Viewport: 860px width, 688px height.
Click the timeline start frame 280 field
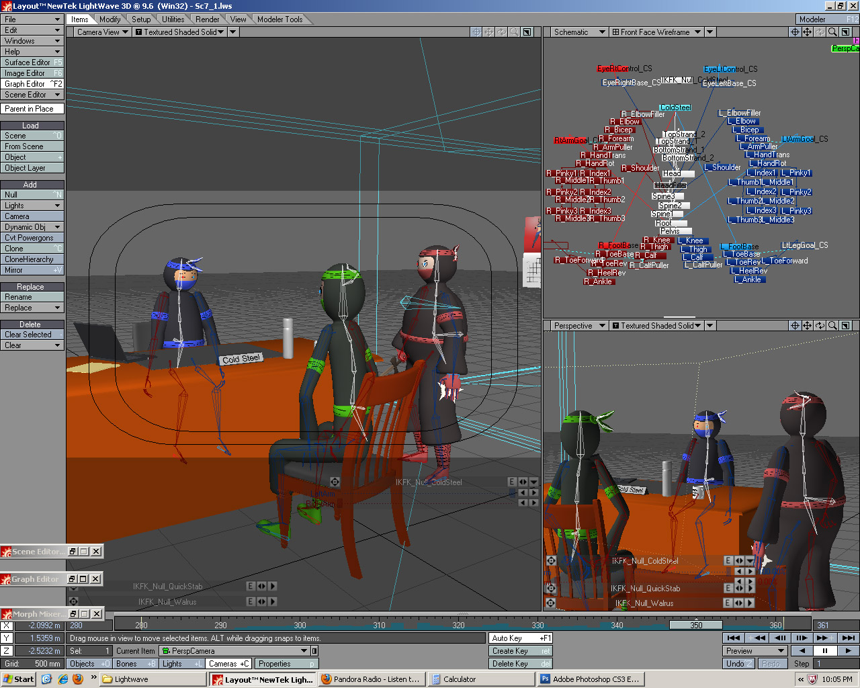pyautogui.click(x=90, y=626)
